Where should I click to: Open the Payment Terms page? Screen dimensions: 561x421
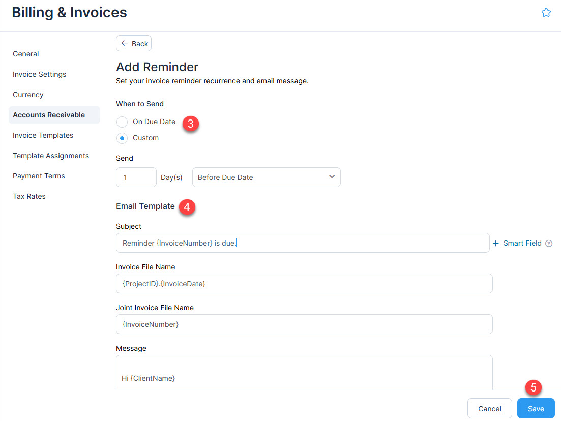pos(39,176)
